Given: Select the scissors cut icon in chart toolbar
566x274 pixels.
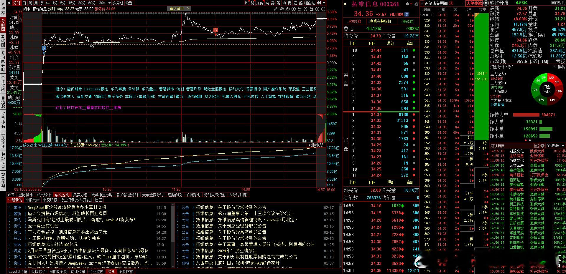Looking at the screenshot, I should point(305,9).
